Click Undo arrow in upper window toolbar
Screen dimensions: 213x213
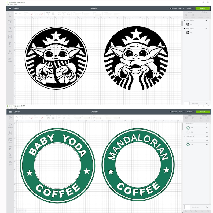tap(16, 13)
